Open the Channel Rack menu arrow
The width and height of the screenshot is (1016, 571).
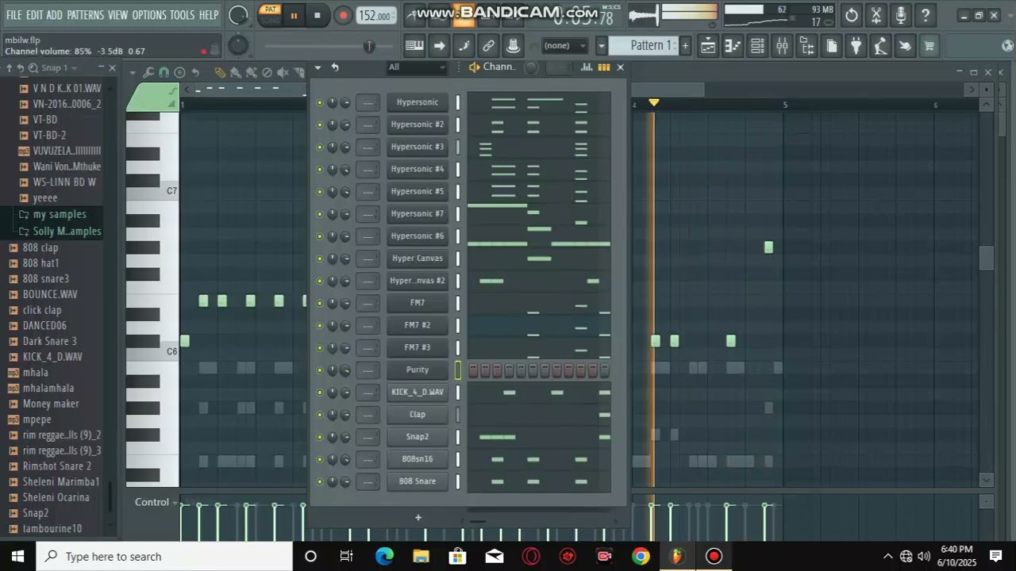click(x=317, y=67)
